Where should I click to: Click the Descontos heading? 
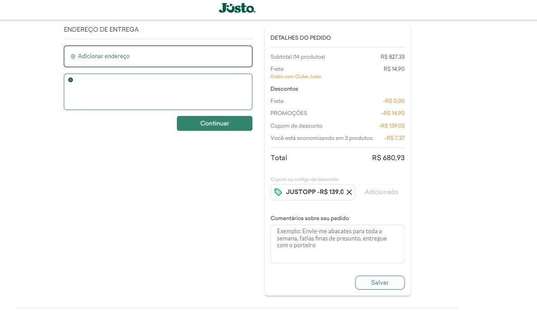click(284, 89)
